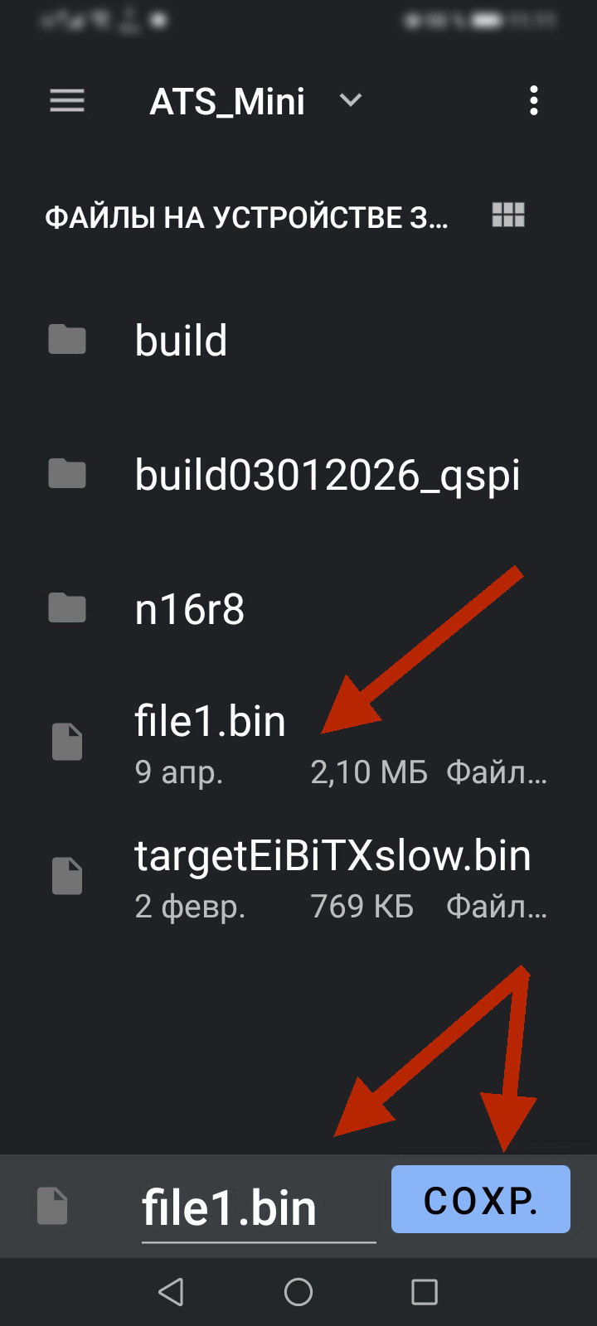
Task: Click the targetEiBiTXslow.bin document icon
Action: coord(67,876)
